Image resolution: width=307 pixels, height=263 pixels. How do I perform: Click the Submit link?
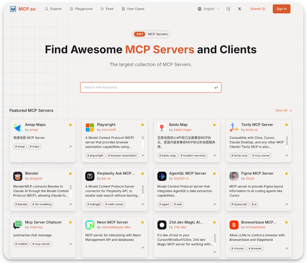pos(258,9)
